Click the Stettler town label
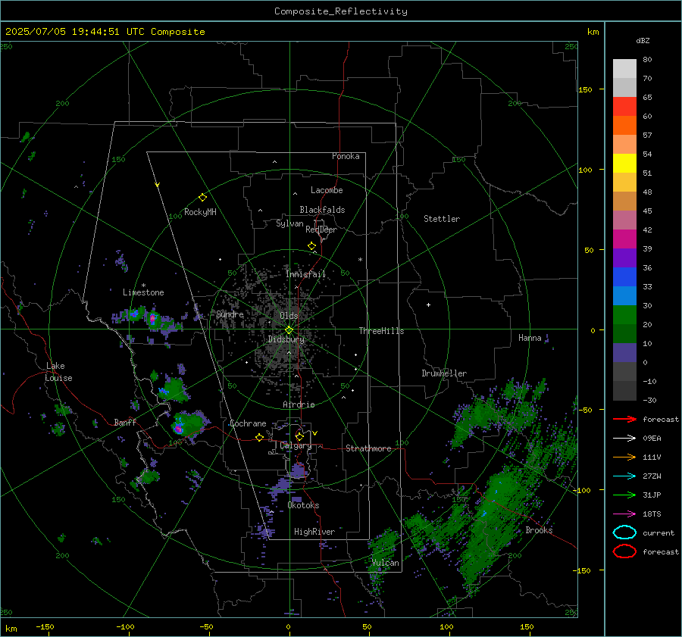 442,219
